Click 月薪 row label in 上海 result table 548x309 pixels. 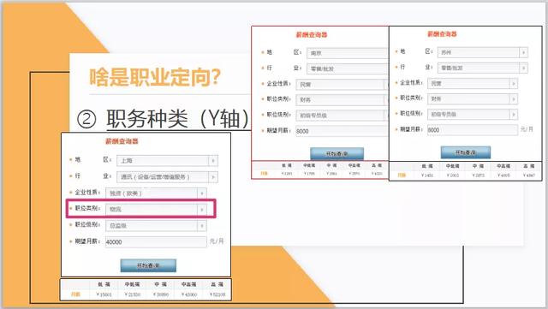pyautogui.click(x=75, y=294)
